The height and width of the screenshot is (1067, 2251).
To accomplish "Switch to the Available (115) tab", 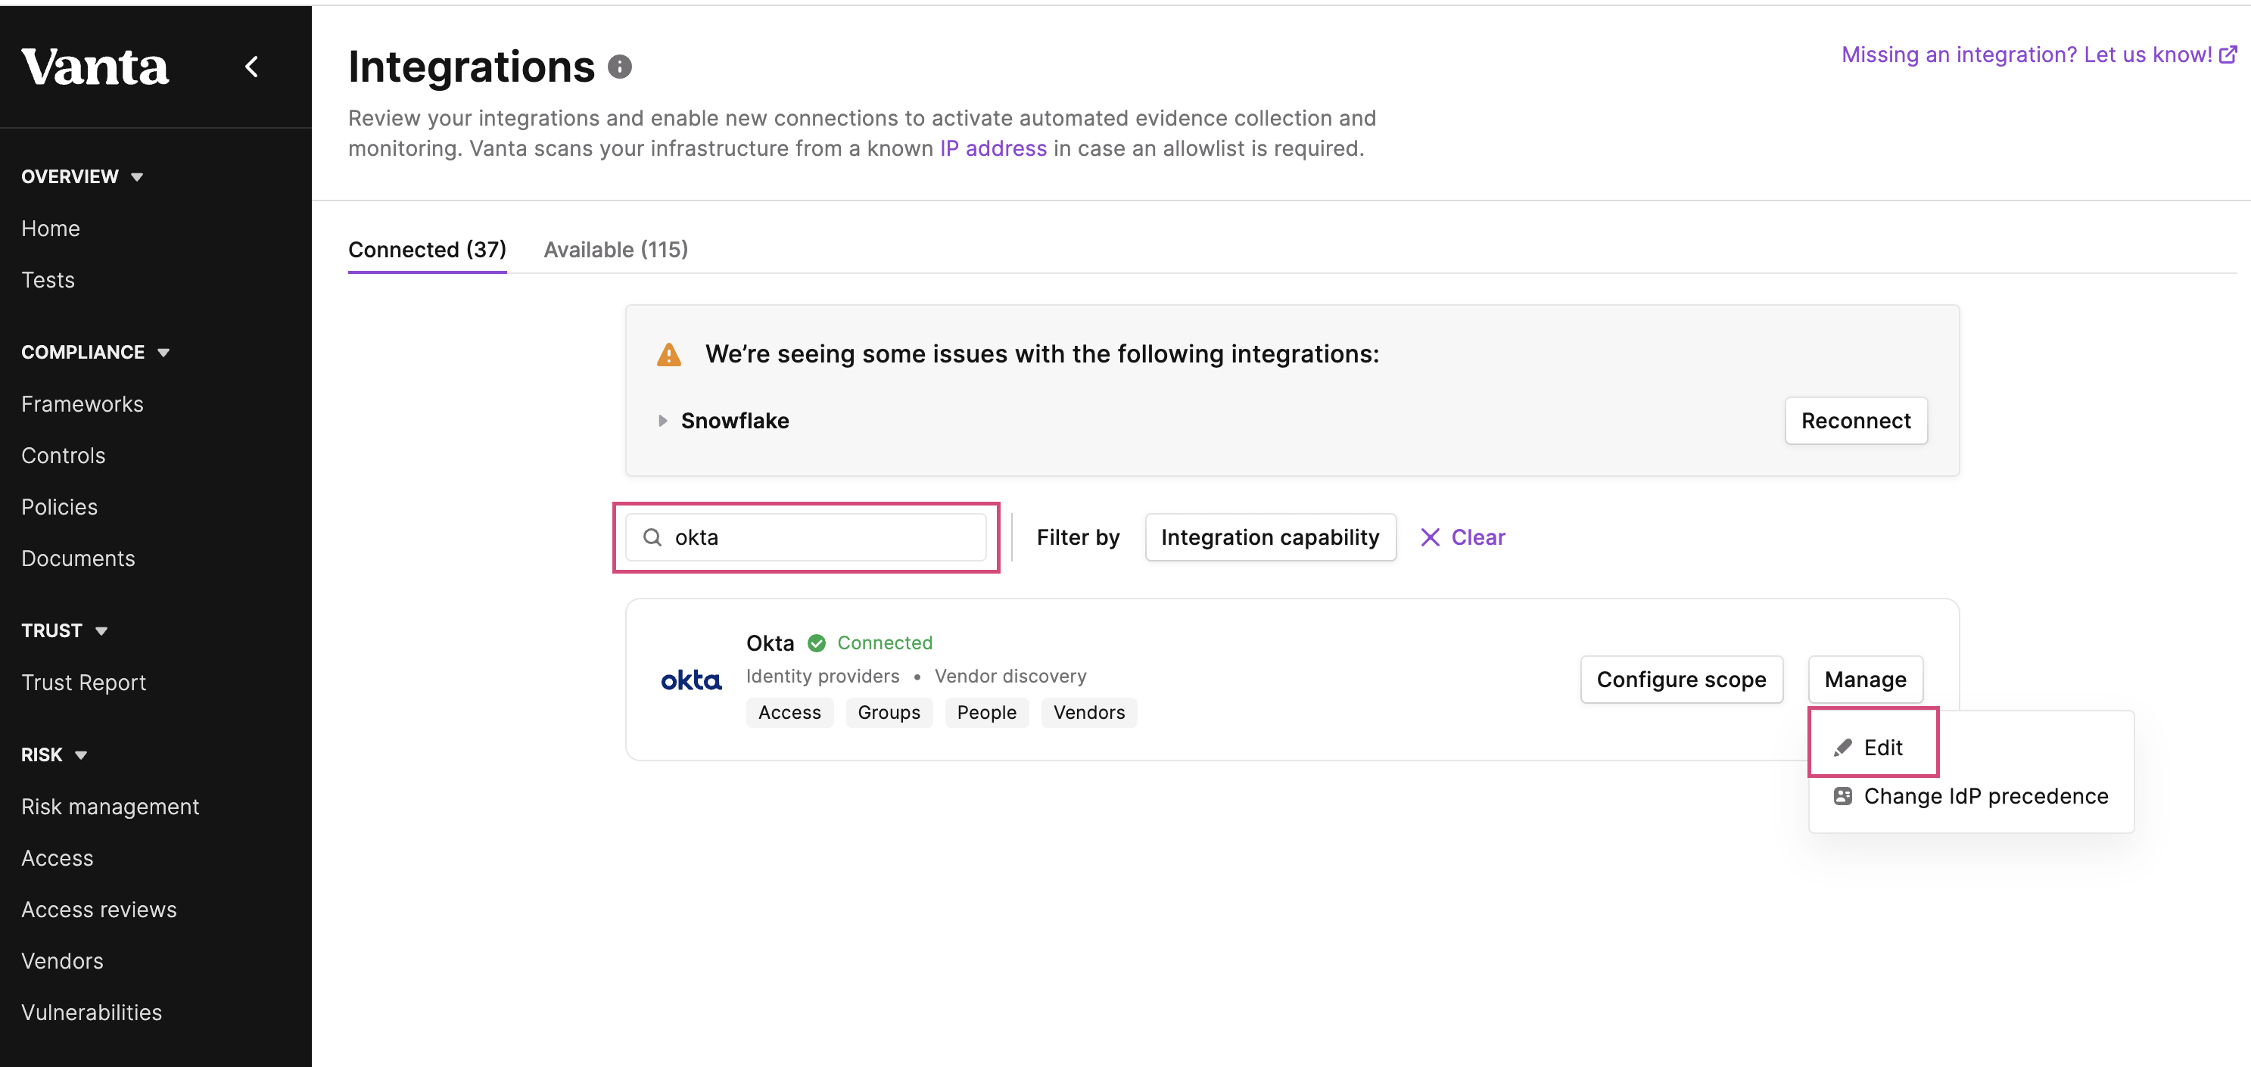I will click(x=616, y=250).
